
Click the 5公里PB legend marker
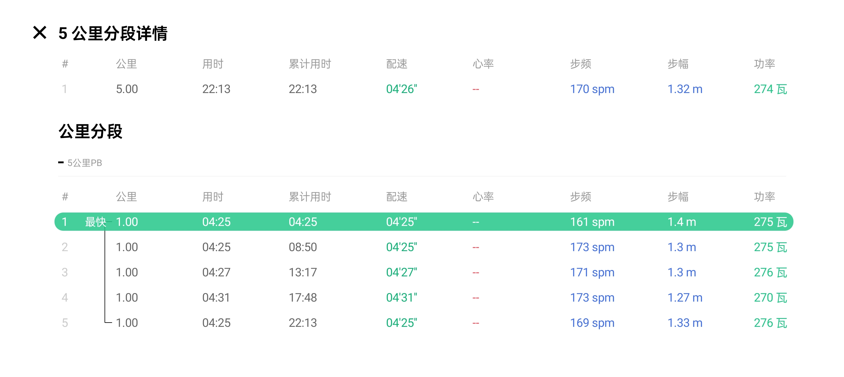coord(61,163)
